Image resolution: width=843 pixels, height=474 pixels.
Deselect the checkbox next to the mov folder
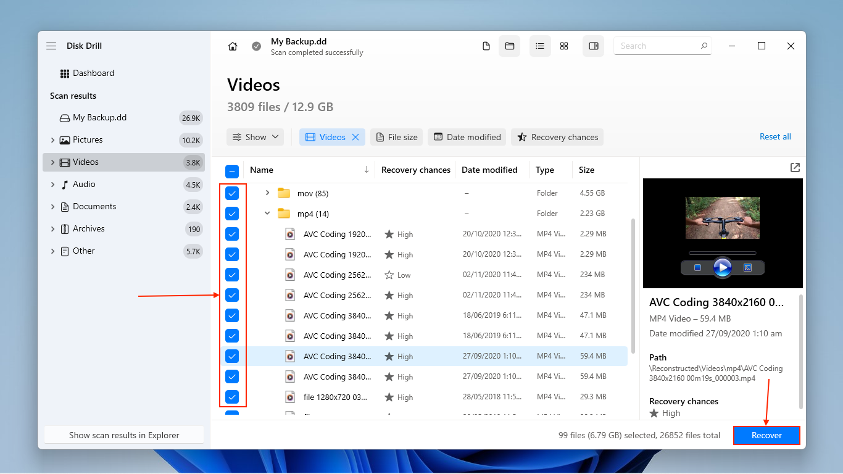[x=232, y=193]
